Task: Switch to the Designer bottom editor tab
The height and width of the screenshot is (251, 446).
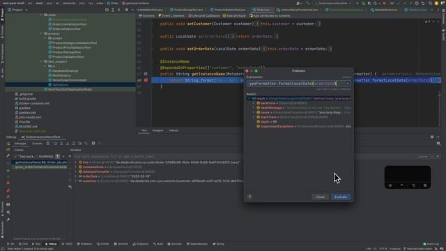Action: [158, 130]
